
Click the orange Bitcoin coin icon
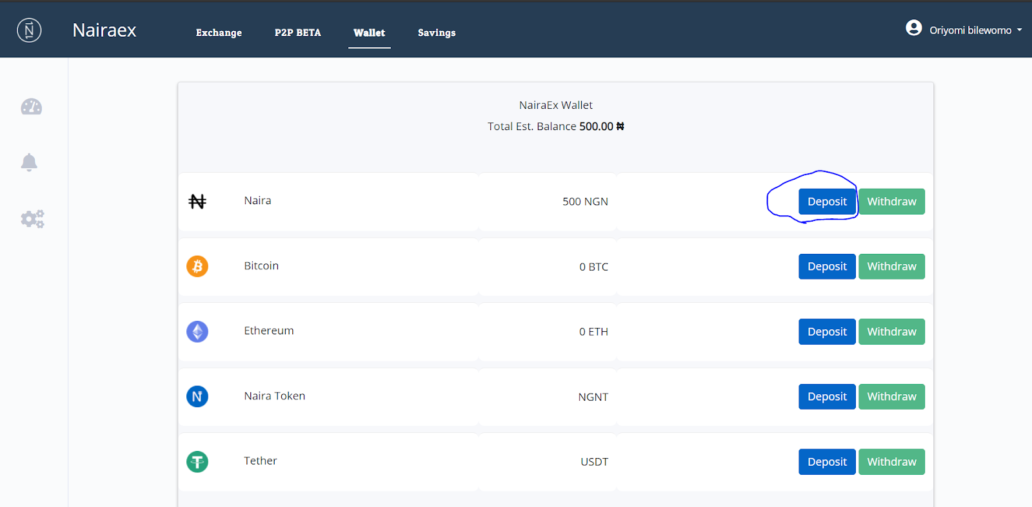pos(197,266)
